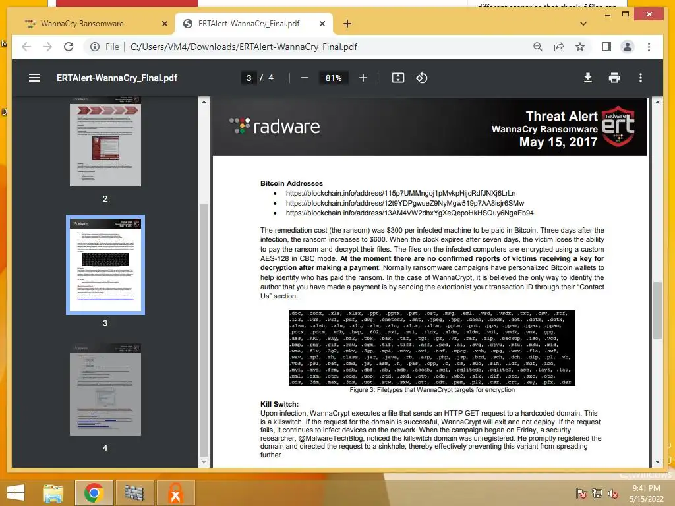
Task: Click the Action Center flag tray icon
Action: (x=581, y=493)
